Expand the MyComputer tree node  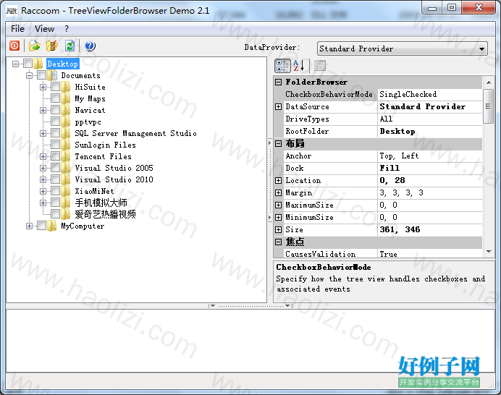coord(30,226)
